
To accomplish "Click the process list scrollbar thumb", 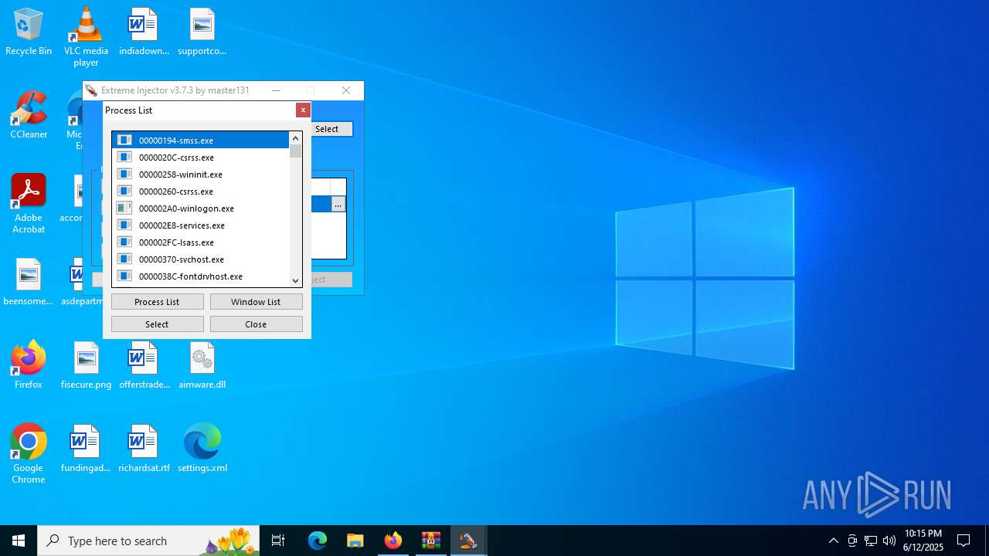I will pos(295,151).
